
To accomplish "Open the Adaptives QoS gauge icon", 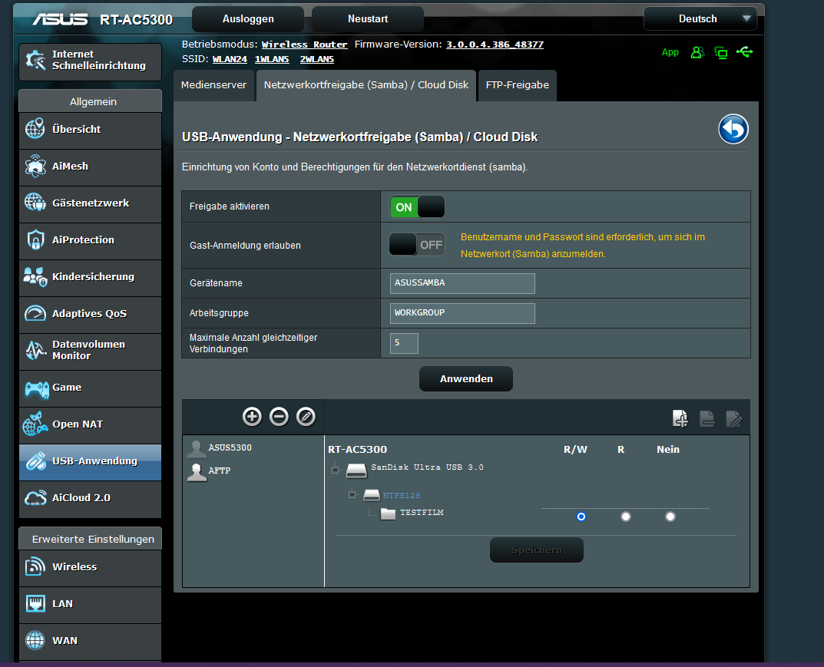I will click(35, 313).
